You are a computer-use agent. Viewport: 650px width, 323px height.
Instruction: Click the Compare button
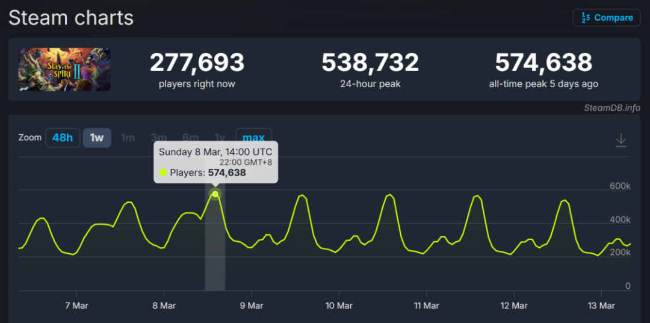[x=607, y=18]
